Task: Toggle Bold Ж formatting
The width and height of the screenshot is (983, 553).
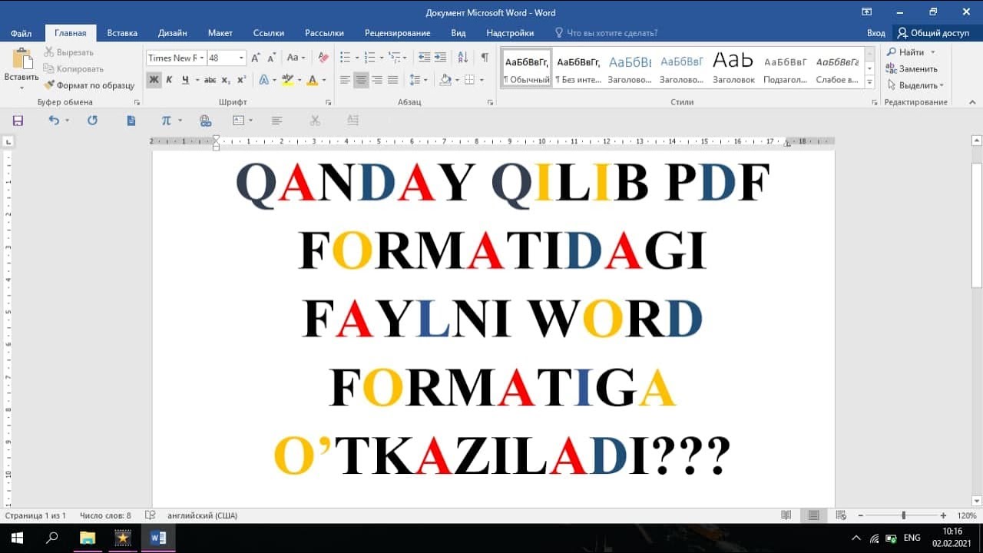Action: point(154,80)
